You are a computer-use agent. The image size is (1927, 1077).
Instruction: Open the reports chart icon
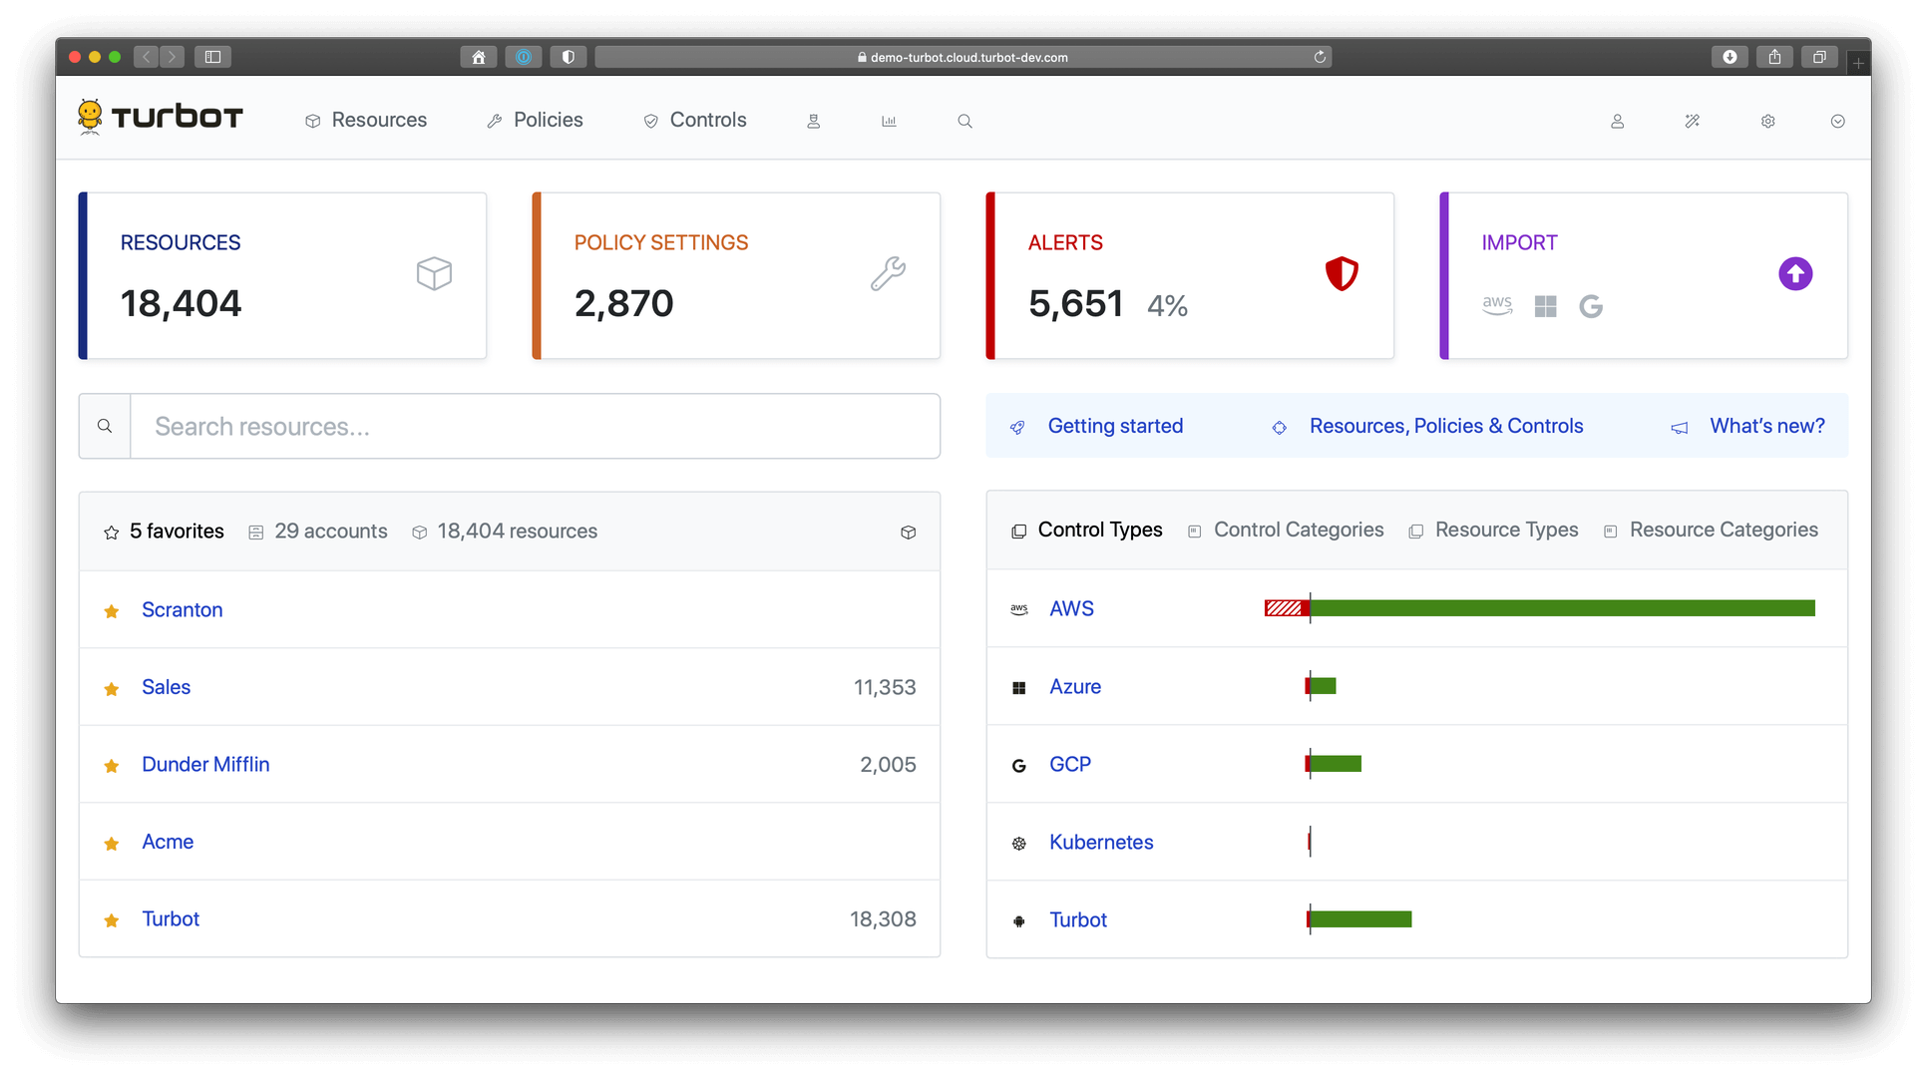click(889, 121)
